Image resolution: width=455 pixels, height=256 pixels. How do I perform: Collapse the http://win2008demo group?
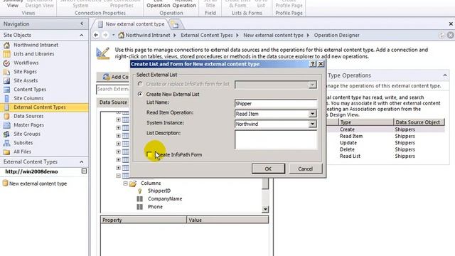[84, 171]
